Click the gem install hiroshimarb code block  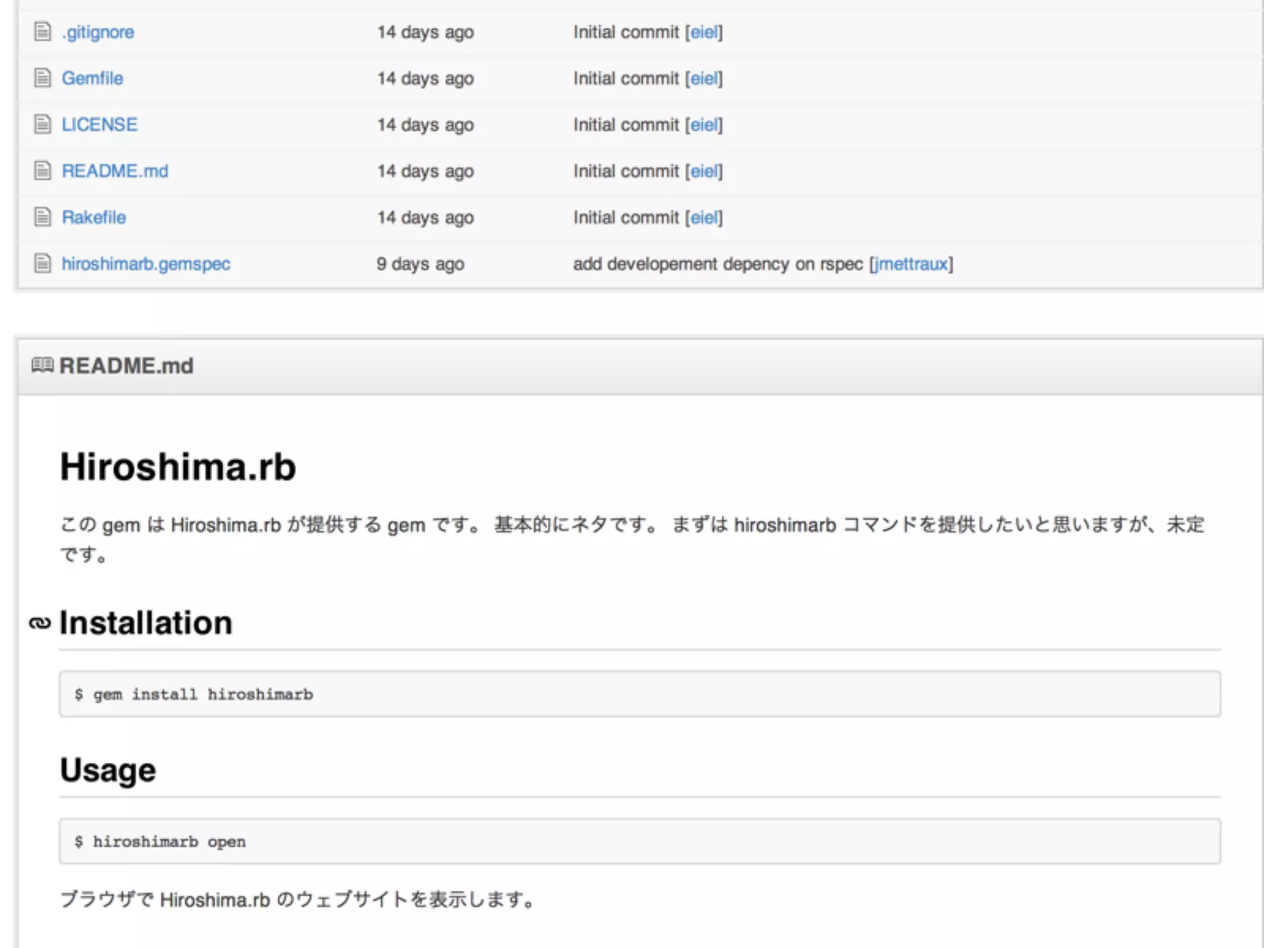639,694
